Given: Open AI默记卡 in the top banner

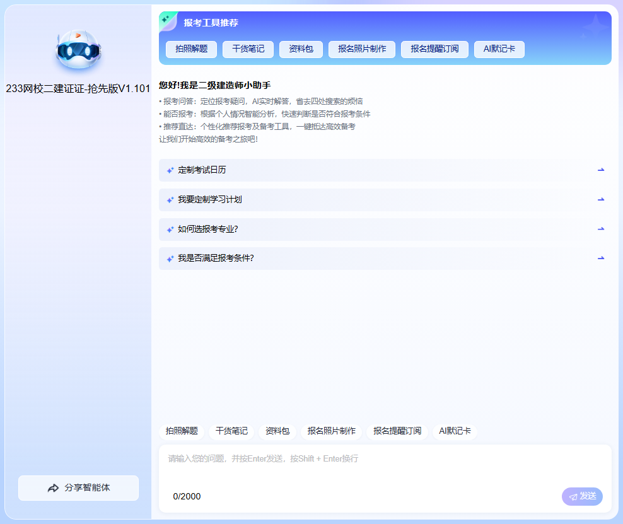Looking at the screenshot, I should pos(499,49).
